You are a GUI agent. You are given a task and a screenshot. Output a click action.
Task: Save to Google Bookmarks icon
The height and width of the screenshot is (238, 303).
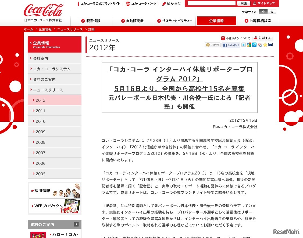click(249, 45)
